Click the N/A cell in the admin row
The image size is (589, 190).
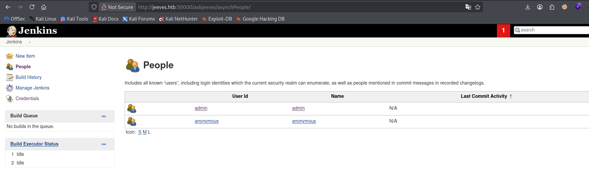pos(393,108)
